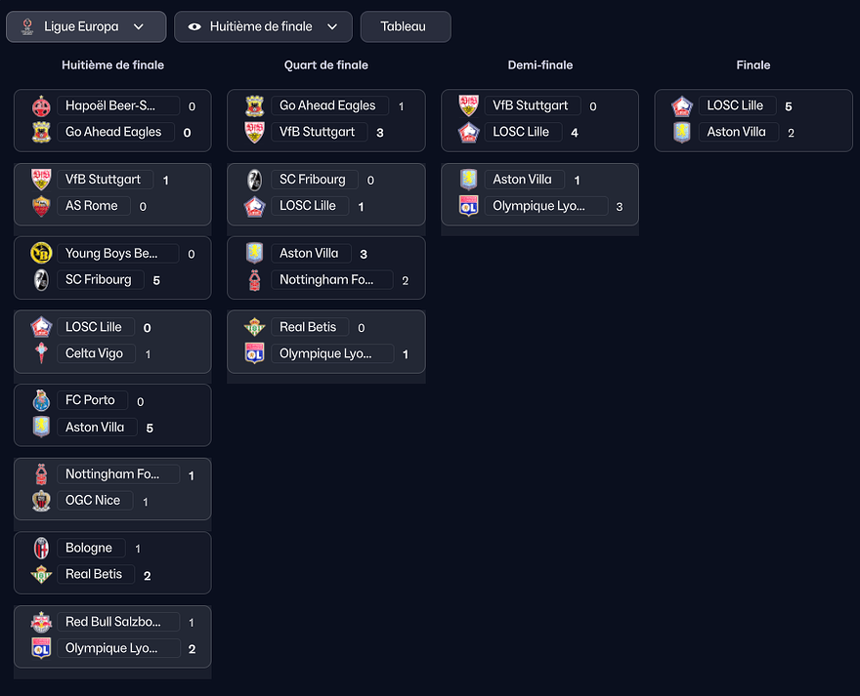Click the Bologne club crest
The image size is (860, 696).
click(41, 549)
